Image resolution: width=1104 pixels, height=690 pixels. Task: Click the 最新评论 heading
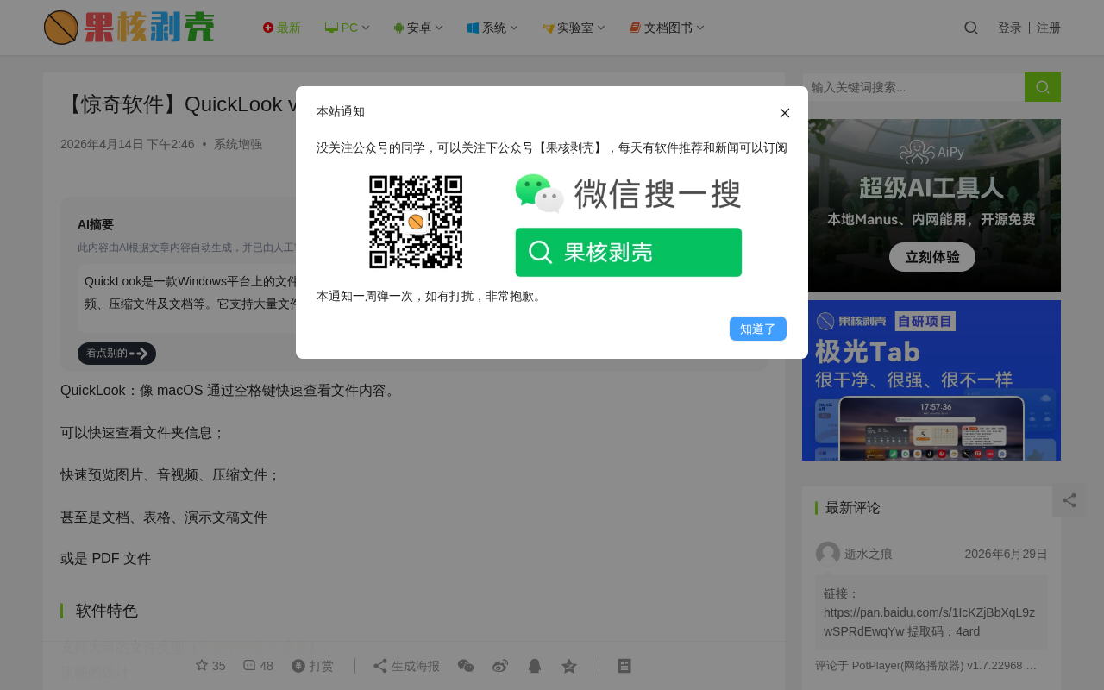coord(853,508)
